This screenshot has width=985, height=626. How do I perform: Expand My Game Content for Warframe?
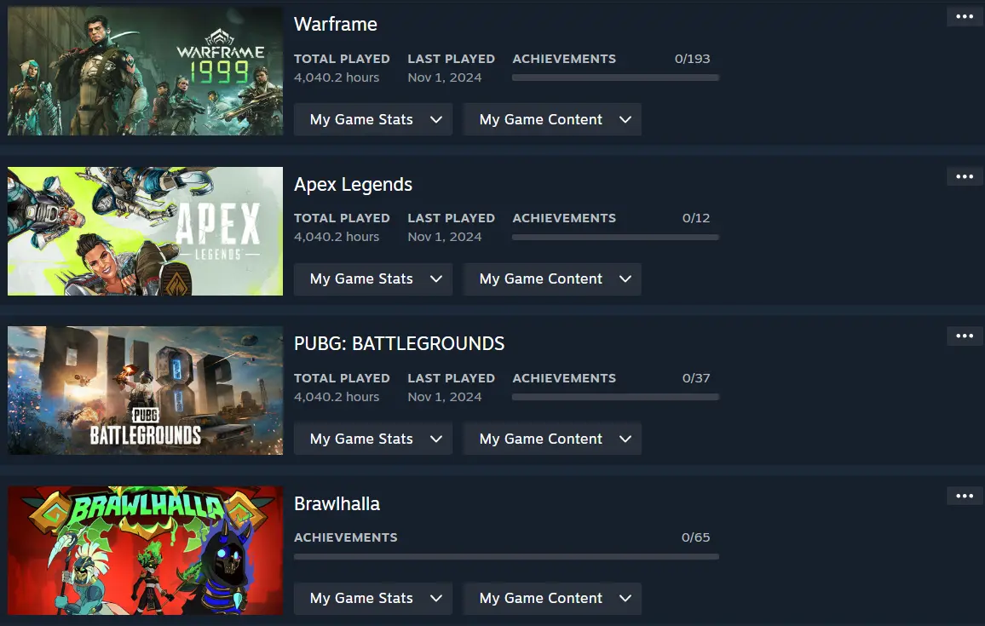(x=552, y=119)
